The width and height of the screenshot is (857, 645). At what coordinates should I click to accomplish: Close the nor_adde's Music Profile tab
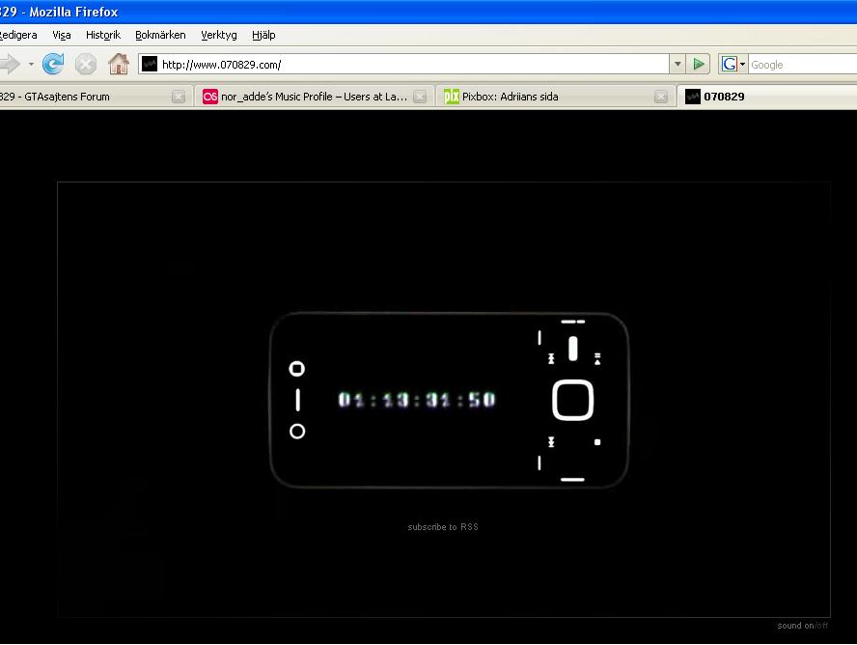point(420,97)
